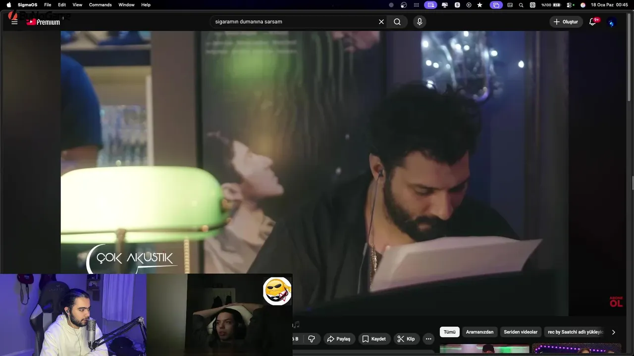Select the Seriden videolar filter chip
The image size is (634, 356).
(x=521, y=332)
